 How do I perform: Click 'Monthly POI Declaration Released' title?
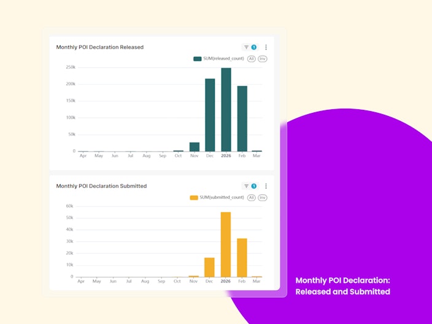[x=100, y=47]
